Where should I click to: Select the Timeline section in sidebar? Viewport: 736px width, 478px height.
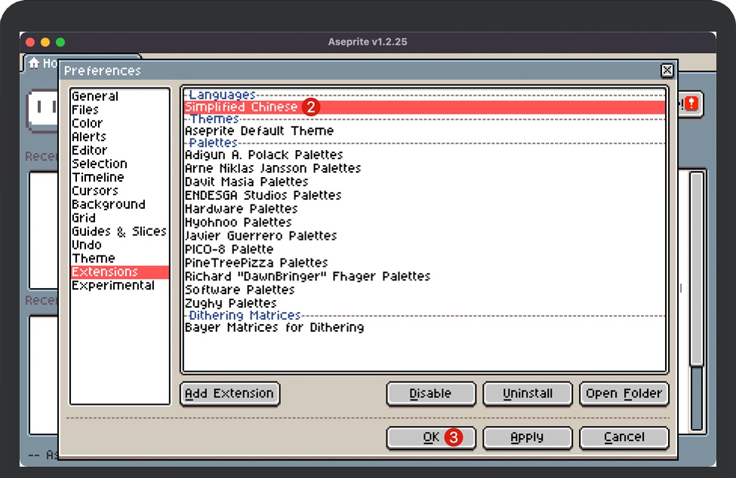click(x=98, y=177)
